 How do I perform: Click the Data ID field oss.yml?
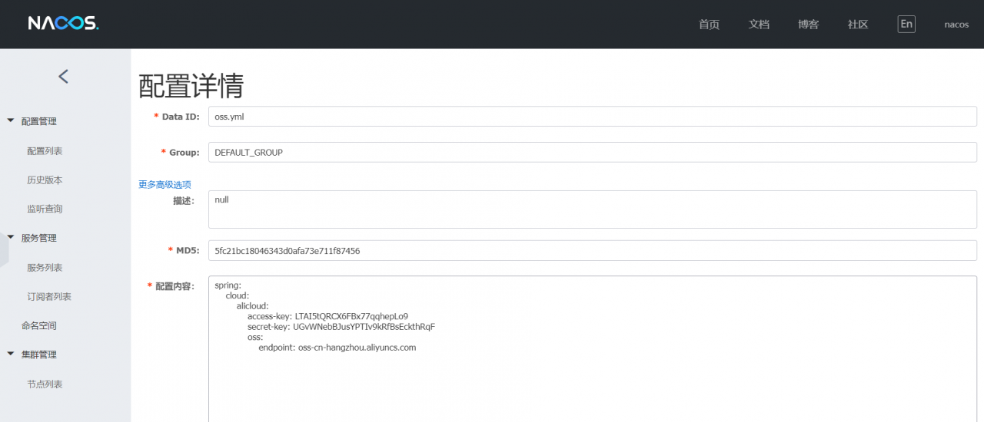pos(593,117)
